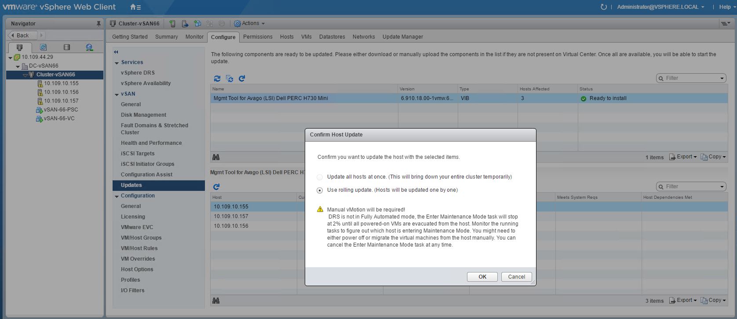Select 'Use rolling update' radio button
The image size is (737, 319).
[320, 190]
